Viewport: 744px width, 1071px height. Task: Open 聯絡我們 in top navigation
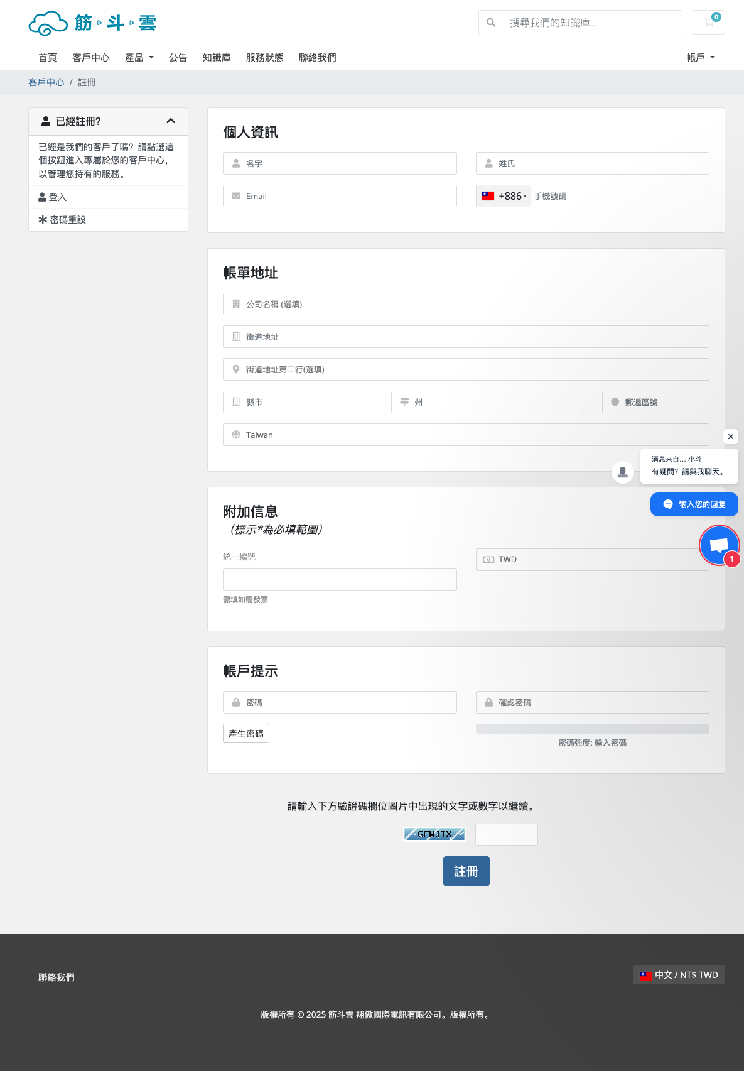pos(318,58)
